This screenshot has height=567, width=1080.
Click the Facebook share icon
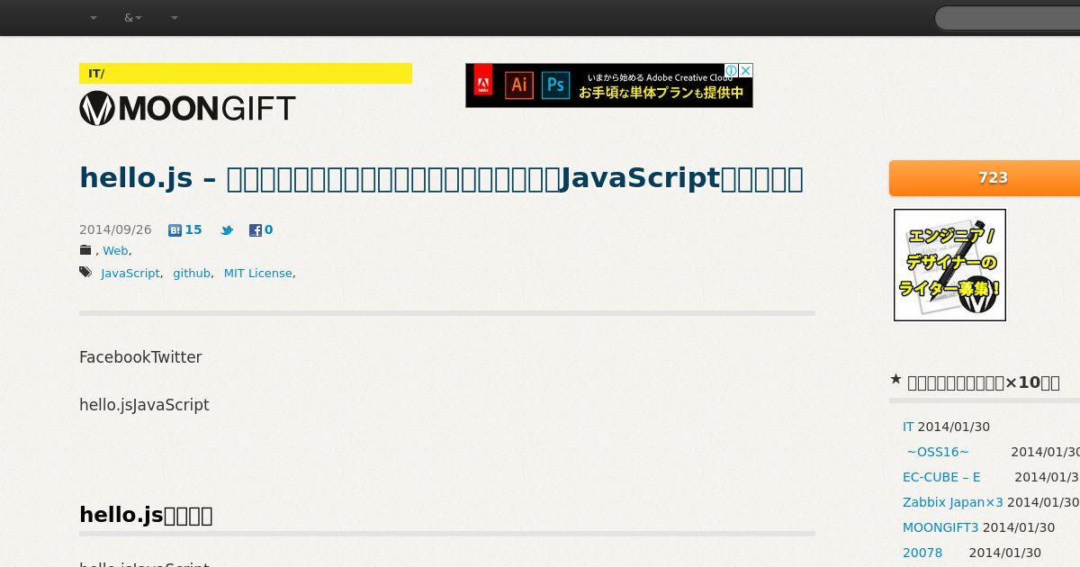pos(256,230)
